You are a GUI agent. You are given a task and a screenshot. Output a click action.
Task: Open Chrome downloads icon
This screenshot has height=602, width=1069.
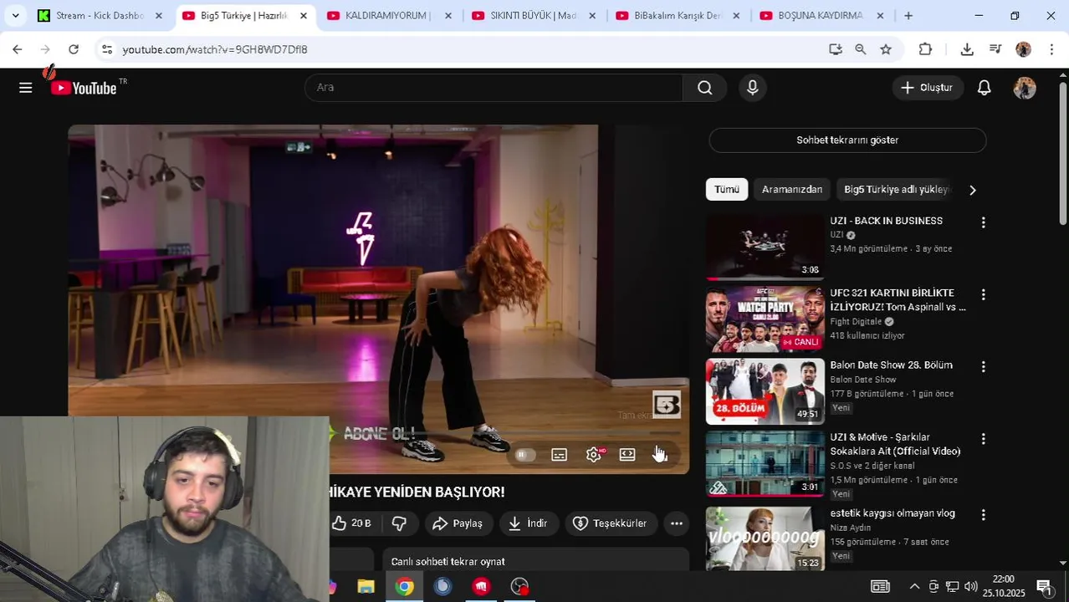tap(967, 49)
